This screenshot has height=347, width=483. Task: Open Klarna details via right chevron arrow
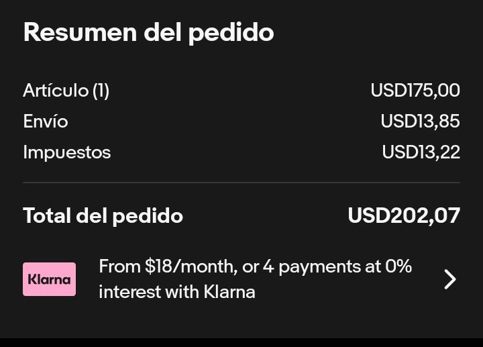[x=450, y=279]
